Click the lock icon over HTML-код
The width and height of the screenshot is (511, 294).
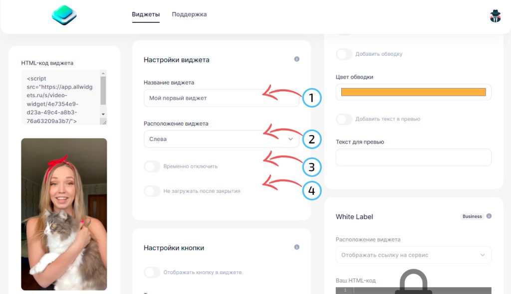[x=414, y=282]
